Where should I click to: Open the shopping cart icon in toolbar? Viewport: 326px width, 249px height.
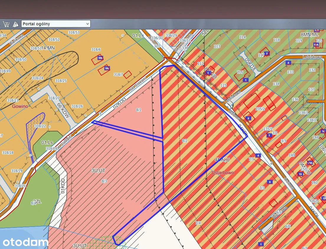tap(6, 24)
